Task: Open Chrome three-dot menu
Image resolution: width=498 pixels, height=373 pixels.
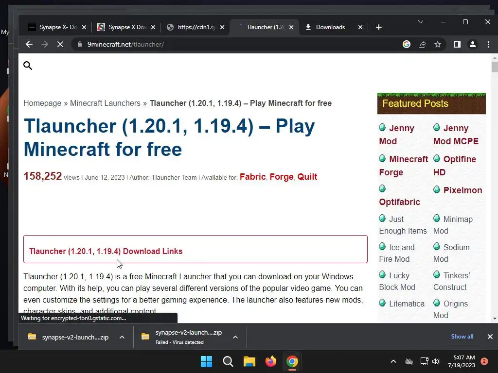Action: click(x=488, y=44)
